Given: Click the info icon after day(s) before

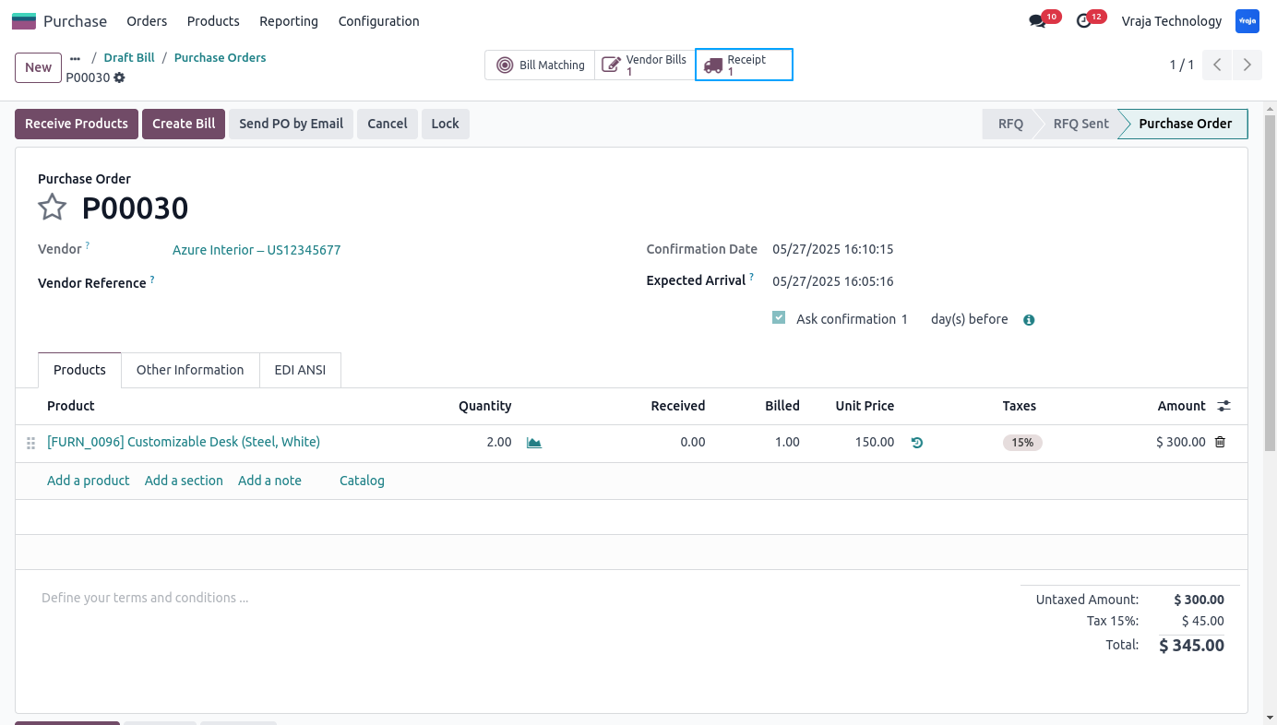Looking at the screenshot, I should (x=1029, y=320).
